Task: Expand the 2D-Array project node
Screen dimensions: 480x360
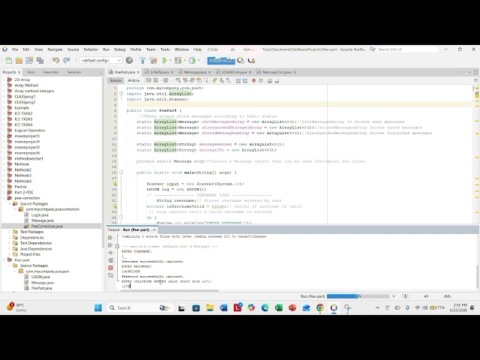Action: click(x=4, y=79)
